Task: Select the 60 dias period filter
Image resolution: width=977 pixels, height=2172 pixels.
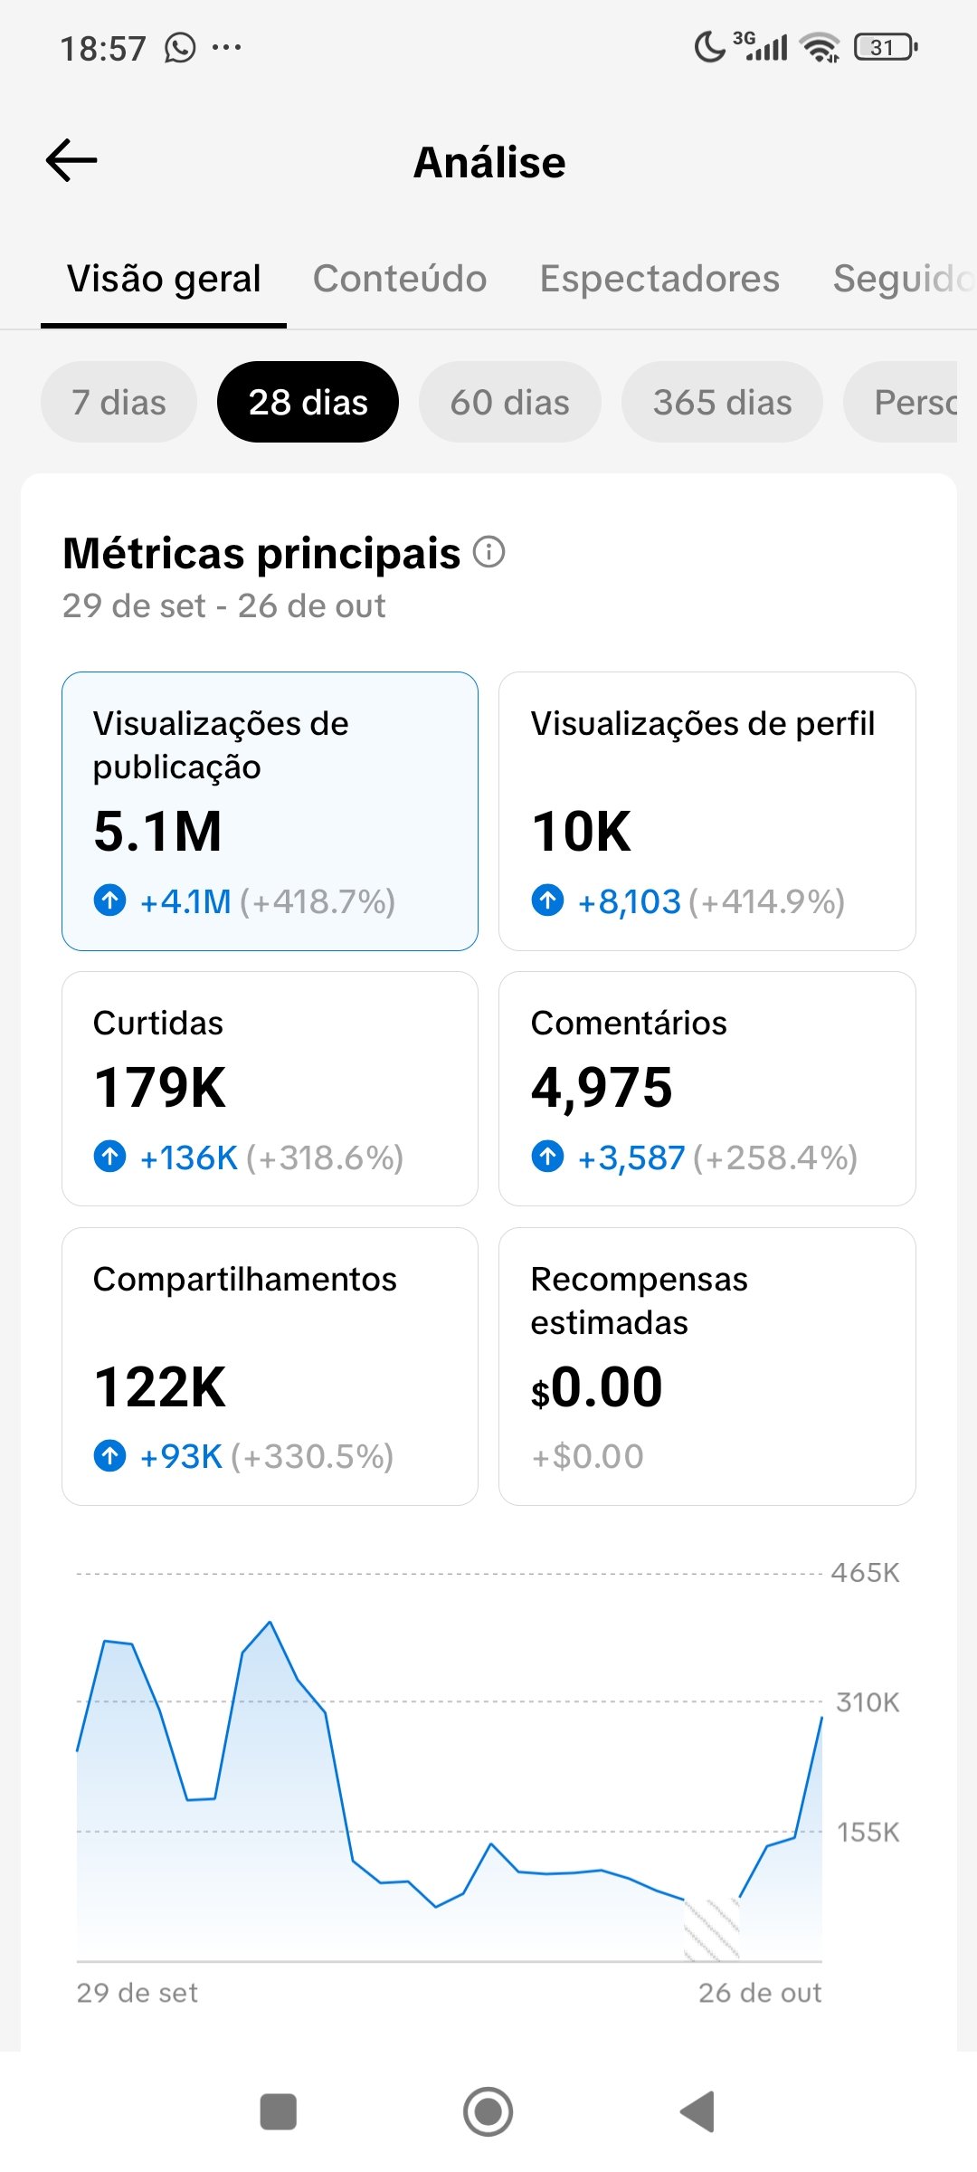Action: (x=510, y=402)
